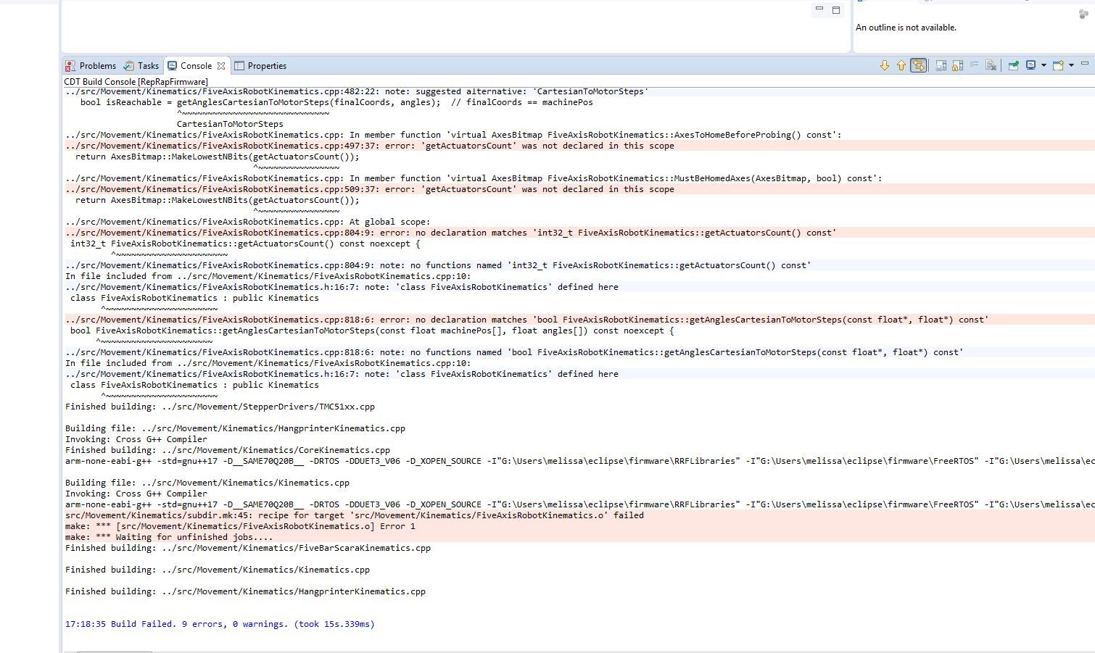
Task: Click the 'Finished building: TMC51xx.cpp' line
Action: [220, 407]
